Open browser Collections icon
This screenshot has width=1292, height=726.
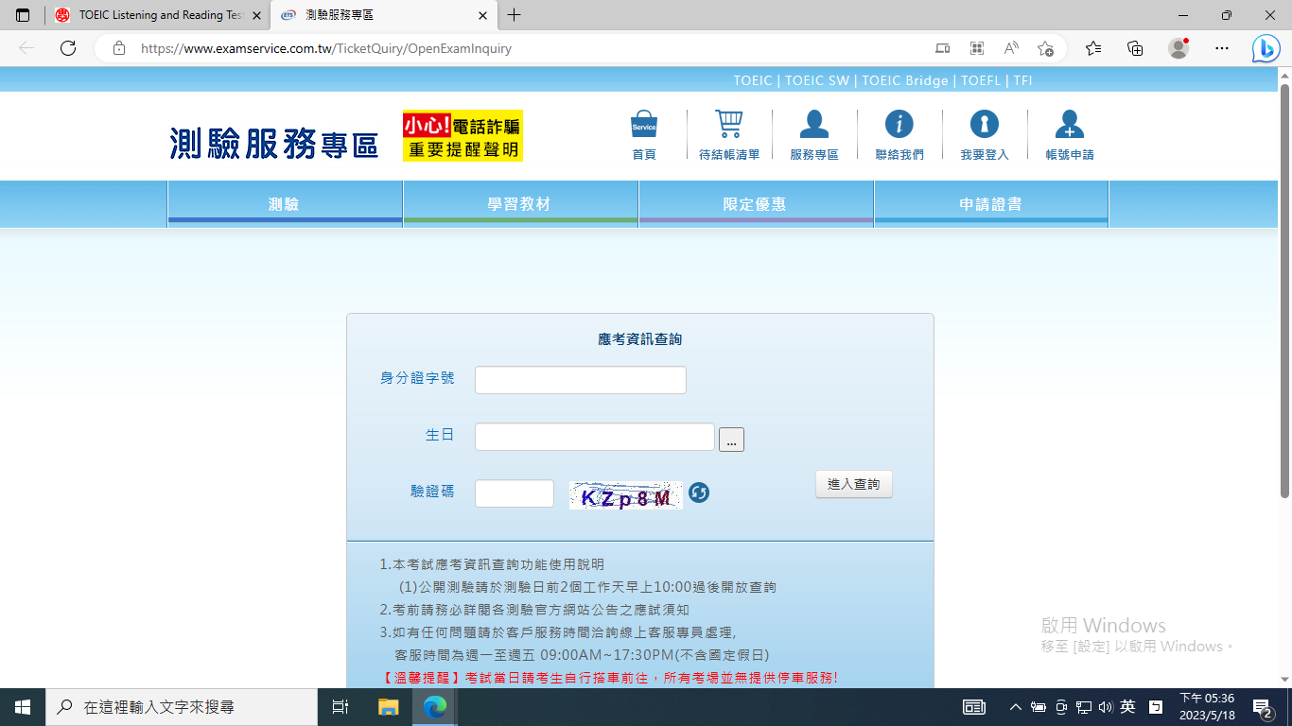click(1136, 48)
